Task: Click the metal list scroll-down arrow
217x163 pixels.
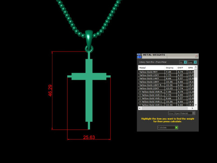Action: 196,105
